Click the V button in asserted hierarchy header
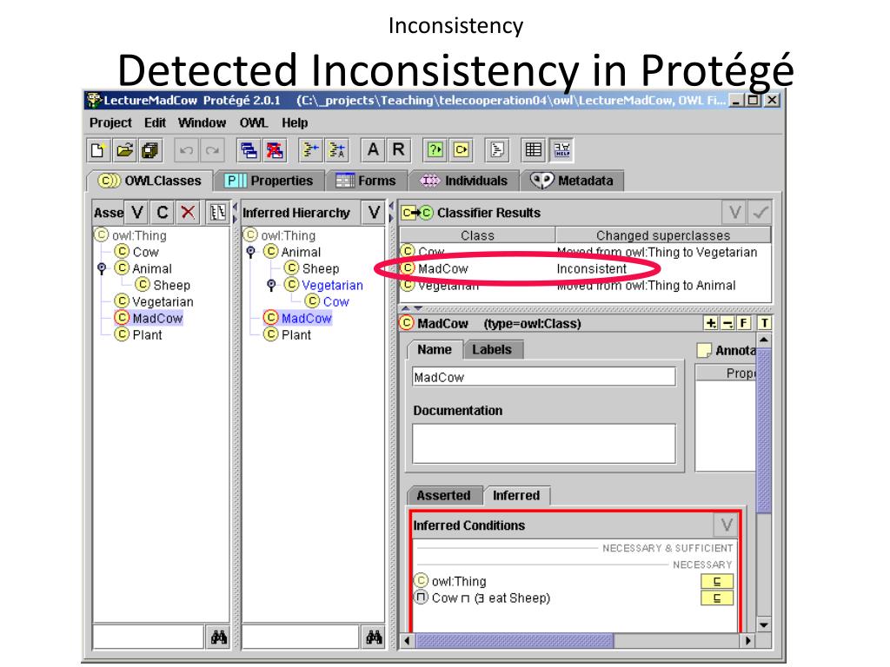890x667 pixels. (x=136, y=213)
